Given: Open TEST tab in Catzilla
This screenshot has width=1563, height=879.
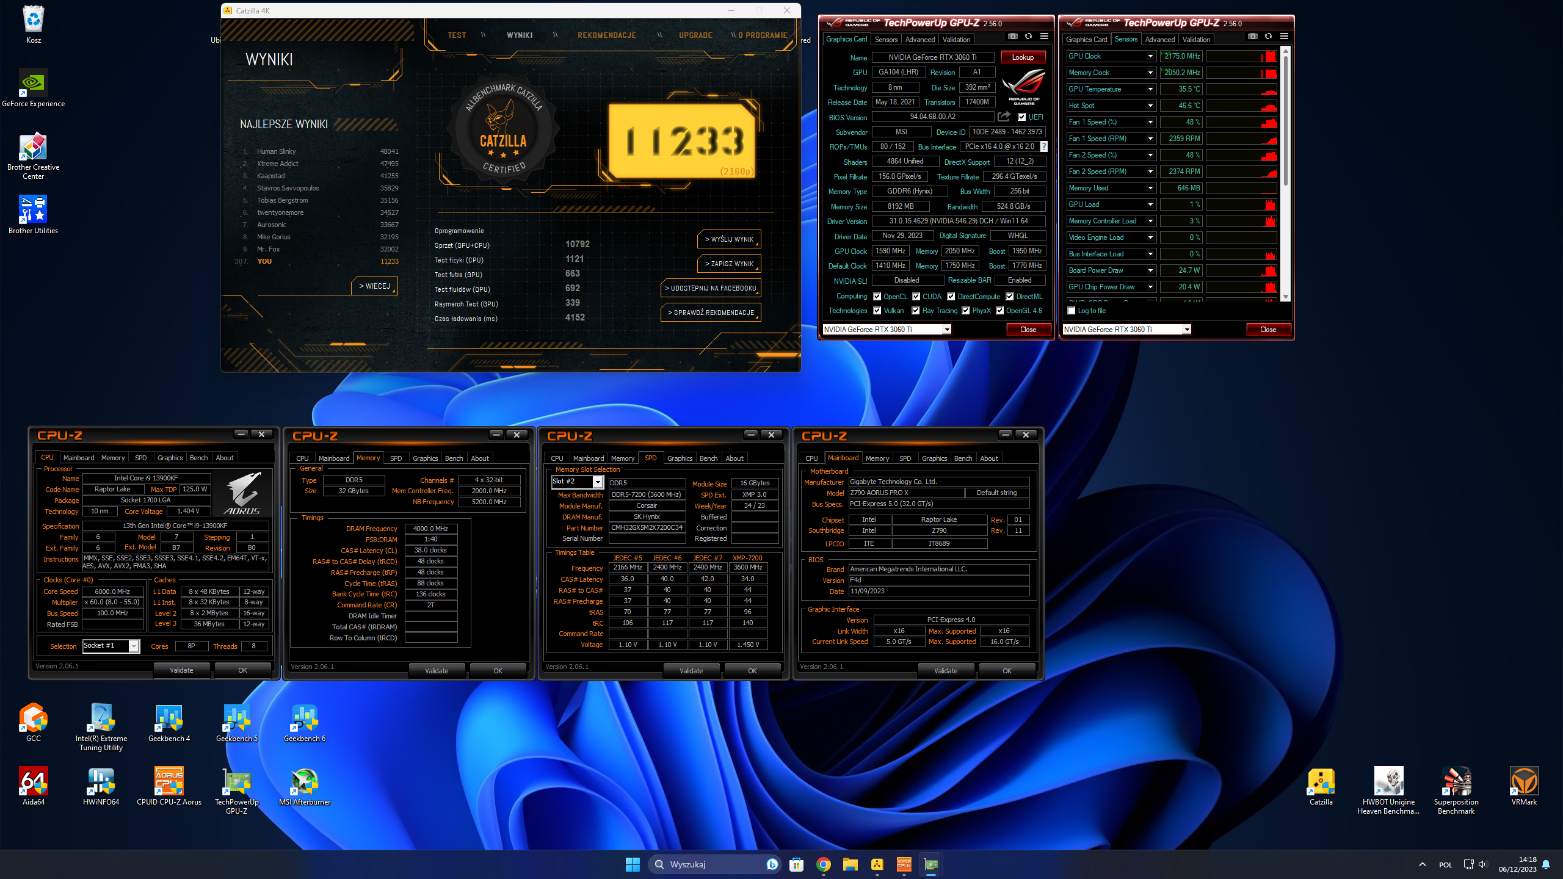Looking at the screenshot, I should (457, 35).
